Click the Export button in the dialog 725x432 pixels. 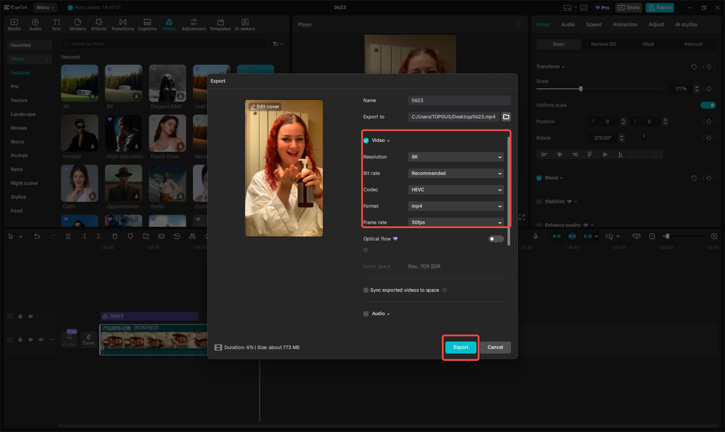[460, 347]
